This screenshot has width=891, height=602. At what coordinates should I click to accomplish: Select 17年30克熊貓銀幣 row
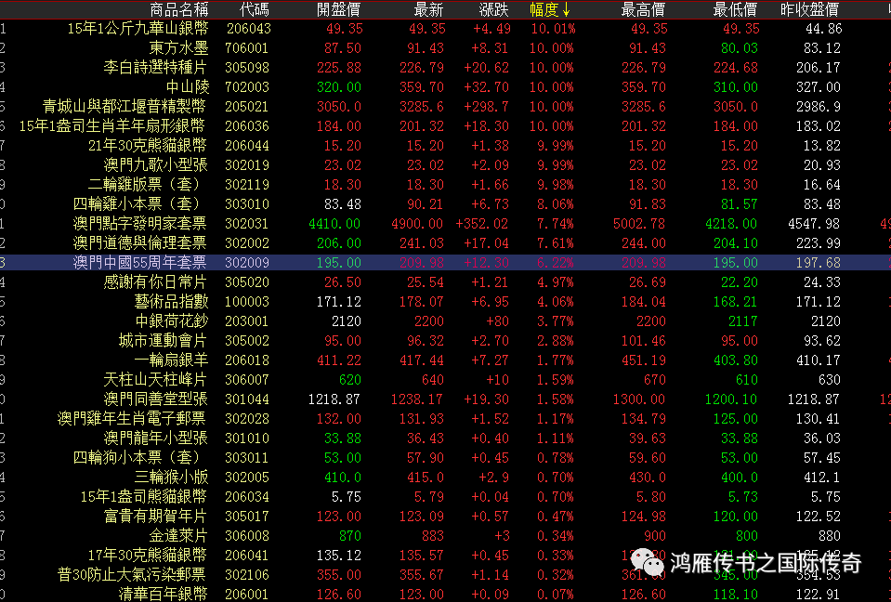coord(446,556)
